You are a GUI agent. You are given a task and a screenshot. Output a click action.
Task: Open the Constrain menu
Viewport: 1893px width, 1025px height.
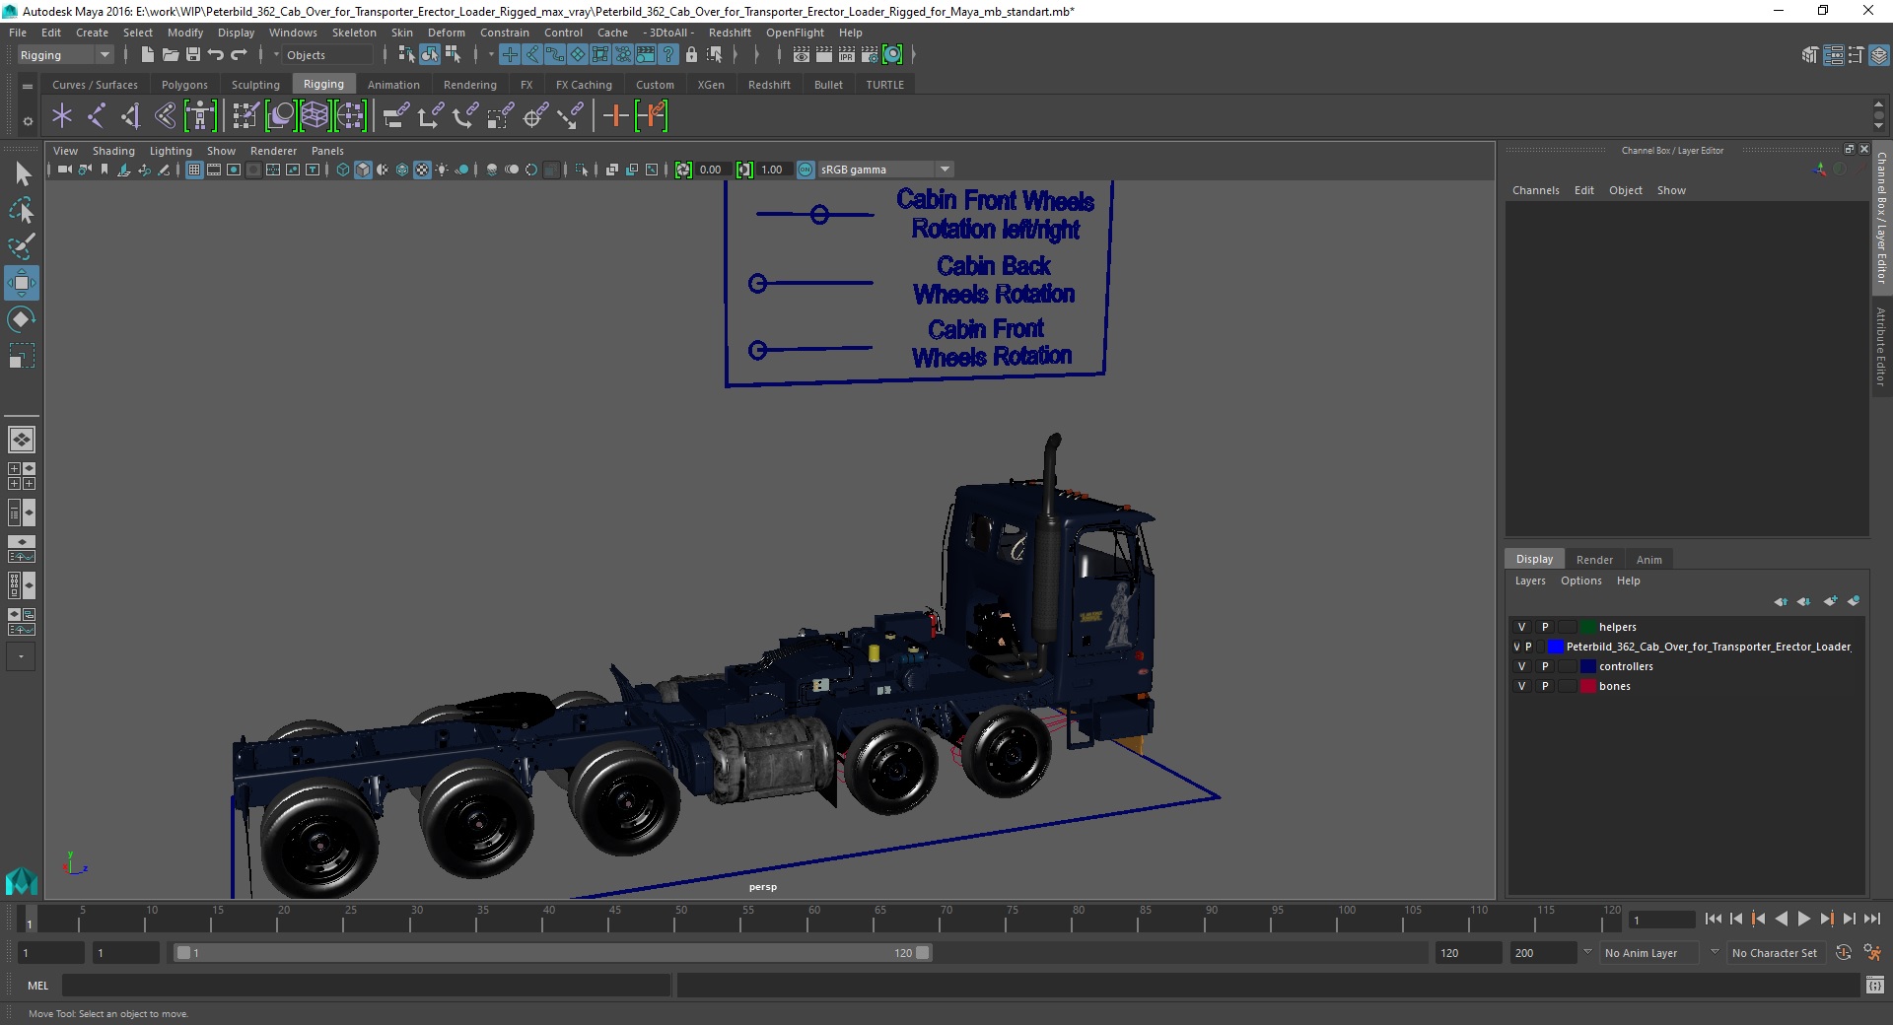[505, 33]
